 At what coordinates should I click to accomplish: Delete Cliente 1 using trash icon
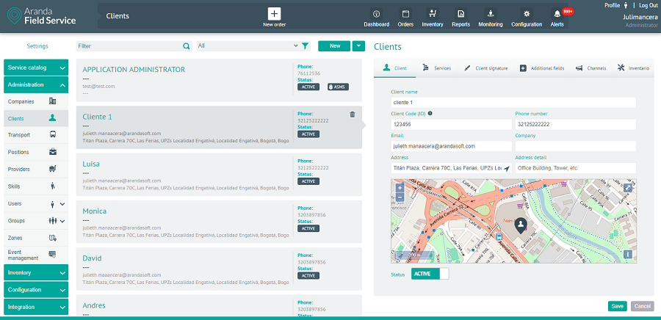(353, 114)
